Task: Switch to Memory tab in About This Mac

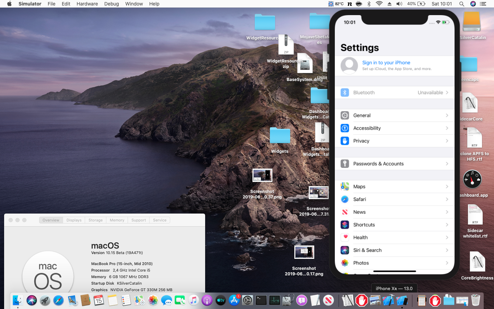Action: tap(117, 220)
